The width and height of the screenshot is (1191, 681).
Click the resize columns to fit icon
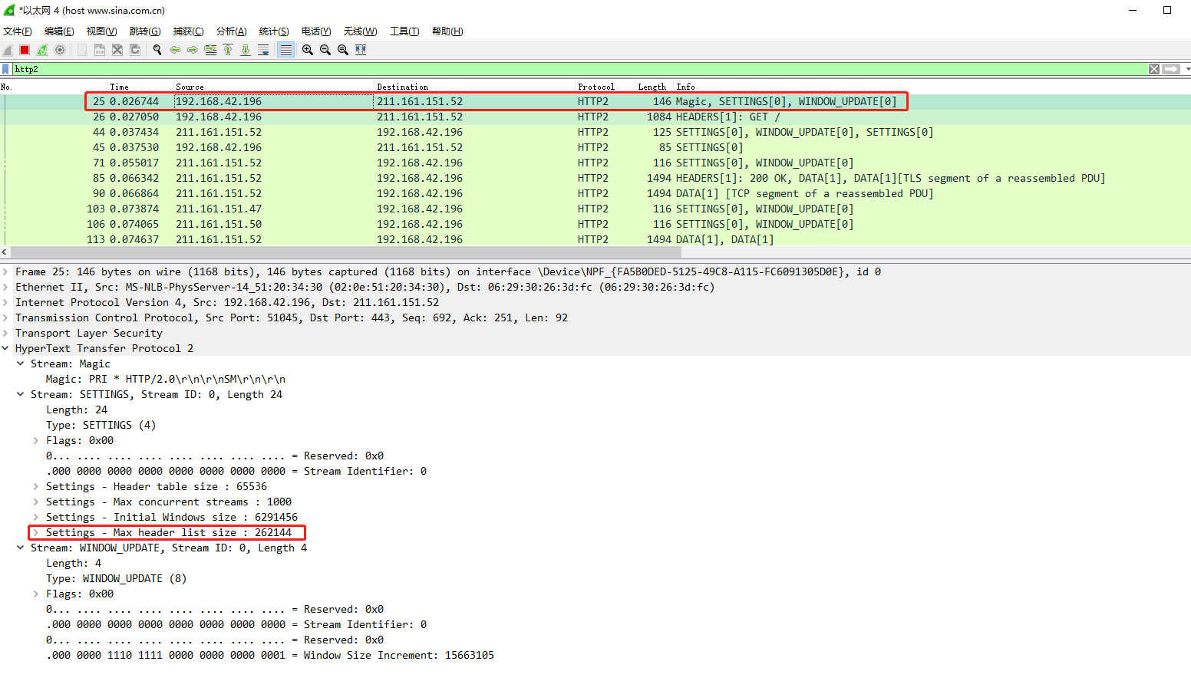click(x=361, y=49)
